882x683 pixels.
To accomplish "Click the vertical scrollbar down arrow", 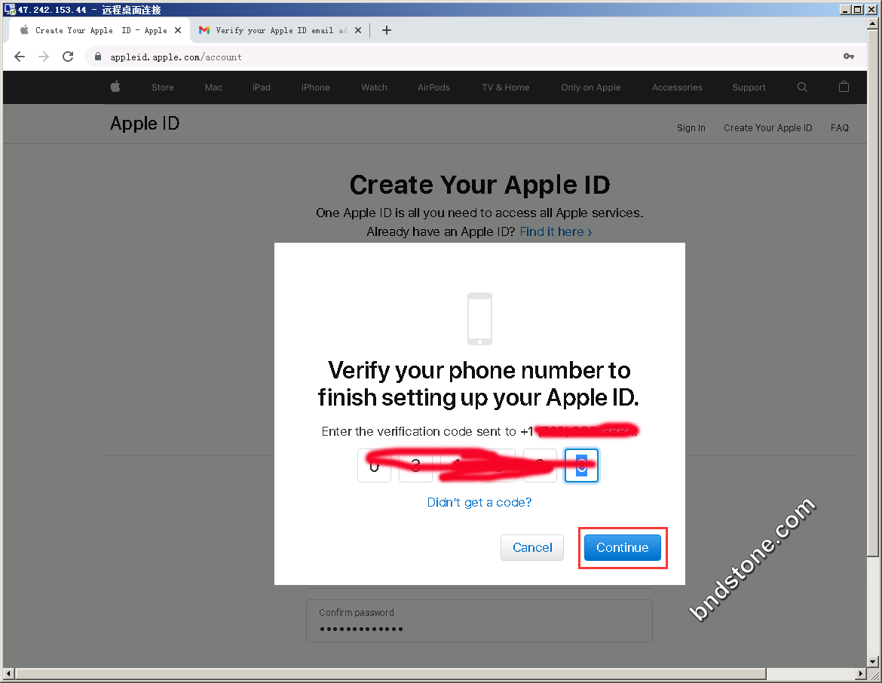I will click(872, 662).
